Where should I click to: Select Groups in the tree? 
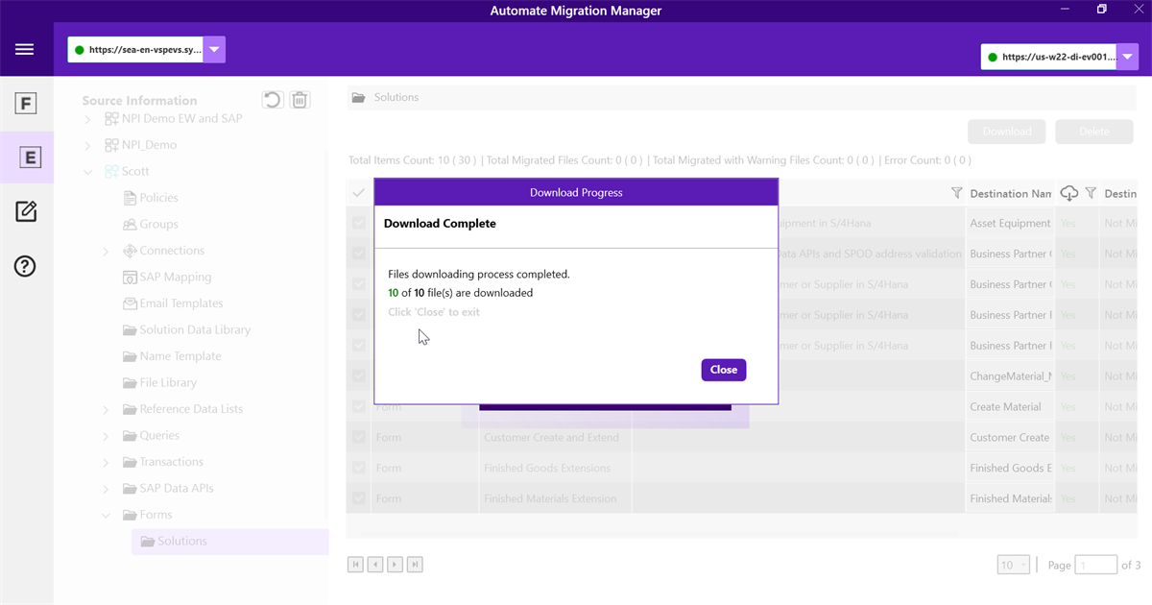point(158,224)
